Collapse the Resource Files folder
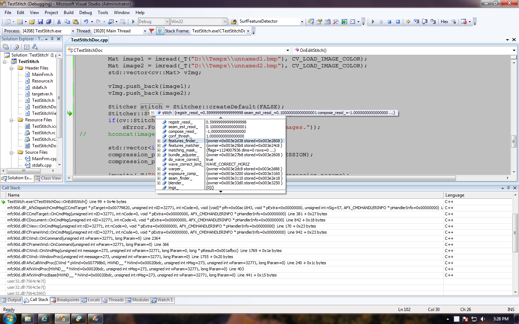This screenshot has width=519, height=324. 12,120
